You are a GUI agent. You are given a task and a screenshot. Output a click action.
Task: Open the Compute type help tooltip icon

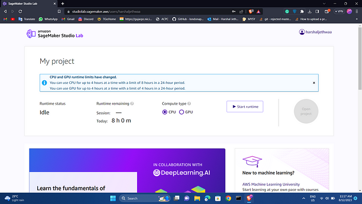coord(189,104)
